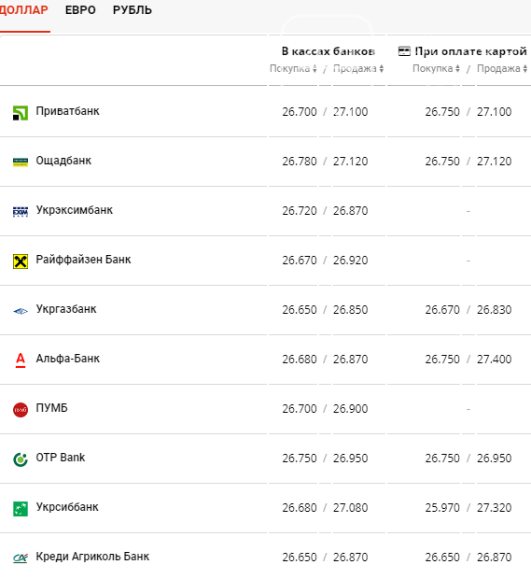Image resolution: width=531 pixels, height=579 pixels.
Task: Sort card payment rates by Продажа
Action: [502, 68]
